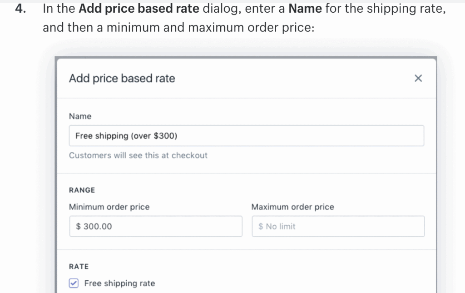
Task: Click "Customers will see this at checkout" hint
Action: [138, 155]
